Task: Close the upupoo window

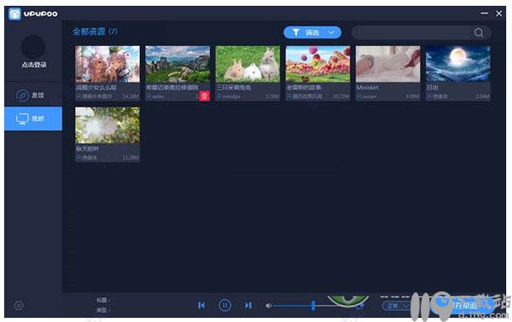Action: pyautogui.click(x=499, y=14)
